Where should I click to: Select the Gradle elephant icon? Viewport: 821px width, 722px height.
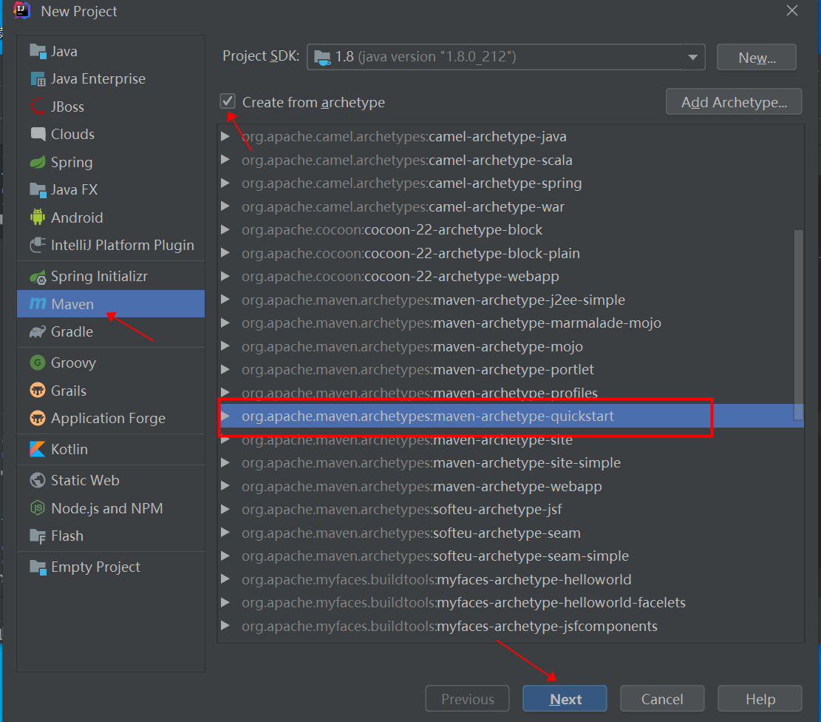(38, 331)
